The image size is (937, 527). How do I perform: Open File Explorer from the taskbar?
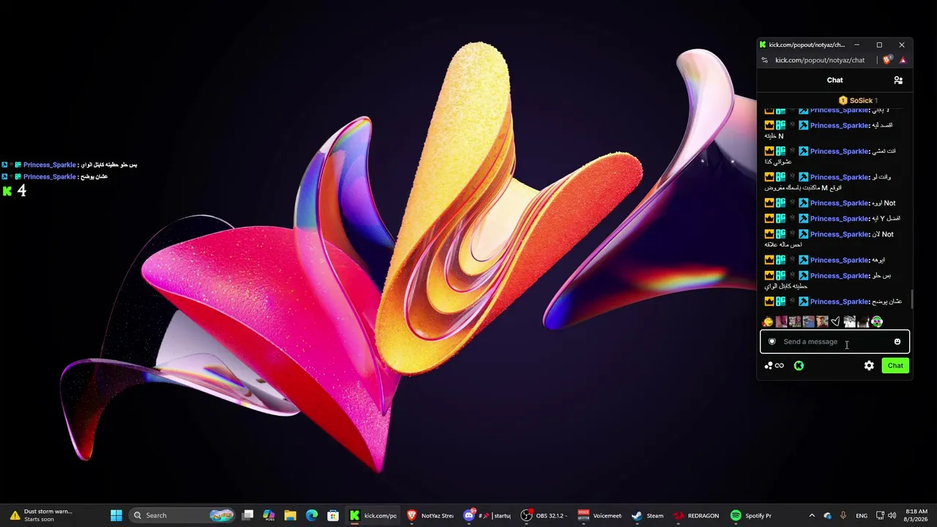tap(290, 515)
